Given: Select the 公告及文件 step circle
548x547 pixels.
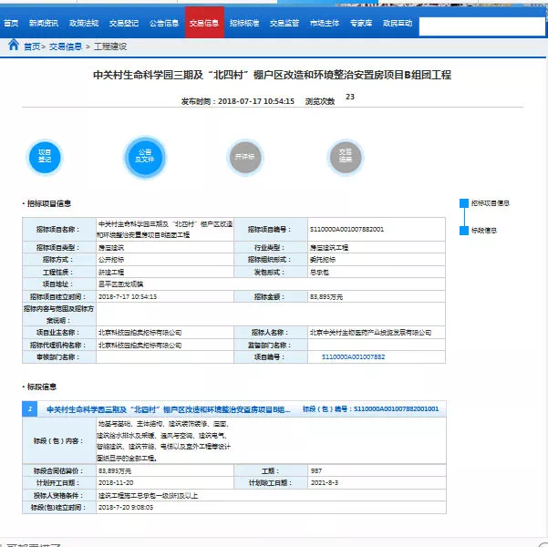Looking at the screenshot, I should (x=145, y=157).
